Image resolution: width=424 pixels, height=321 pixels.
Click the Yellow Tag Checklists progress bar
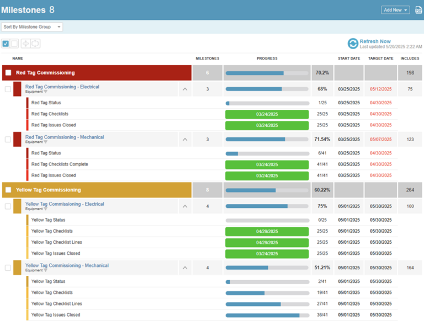coord(267,293)
